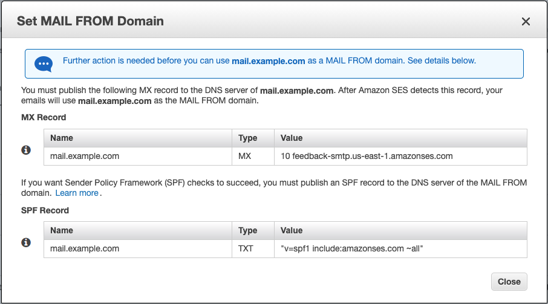Click the info icon beside SPF Record table
This screenshot has height=304, width=548.
coord(26,242)
